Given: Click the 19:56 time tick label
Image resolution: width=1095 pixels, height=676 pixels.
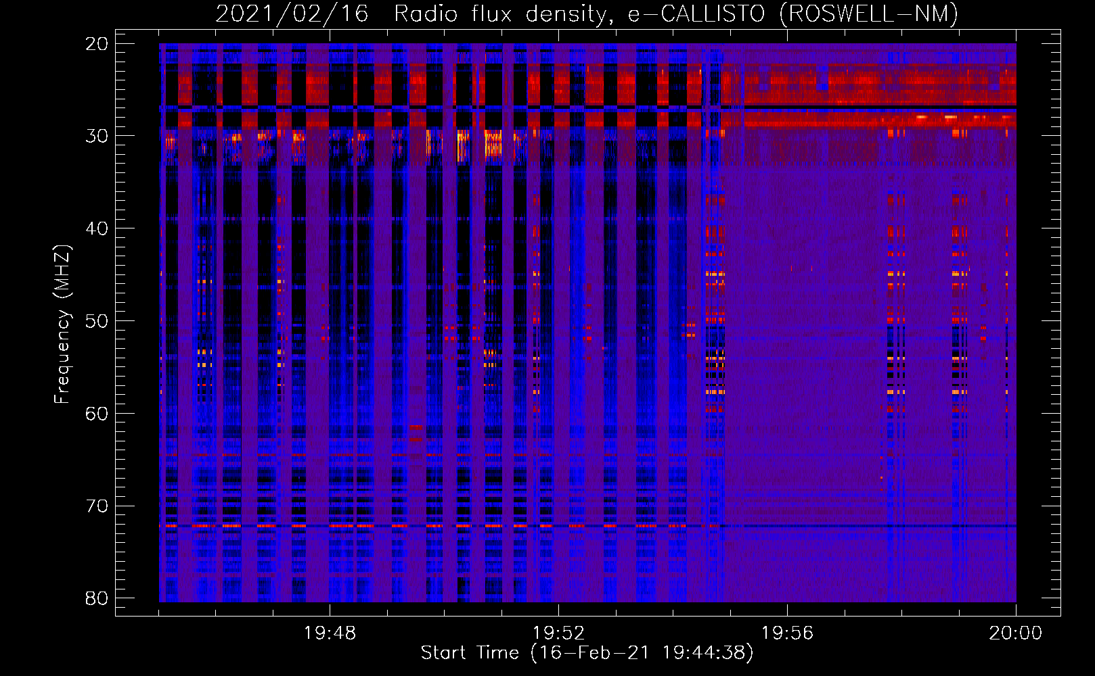Looking at the screenshot, I should 787,633.
